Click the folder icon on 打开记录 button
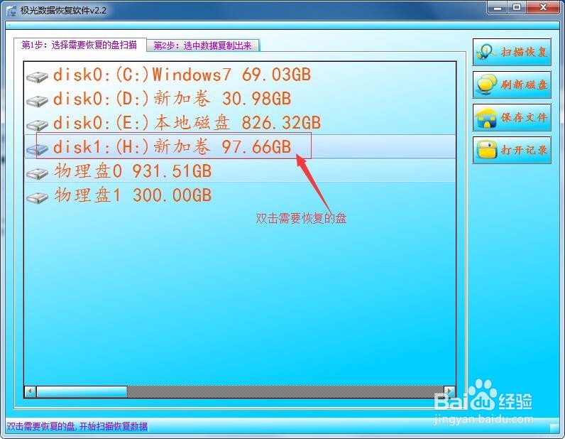Screen dimensions: 565x439 (486, 149)
